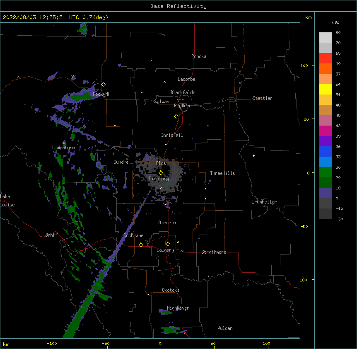Image resolution: width=357 pixels, height=349 pixels.
Task: Click the blue 36 dBZ legend swatch
Action: point(326,151)
